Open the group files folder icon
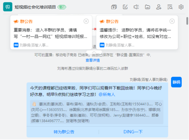189x140 pixels. tap(147, 7)
